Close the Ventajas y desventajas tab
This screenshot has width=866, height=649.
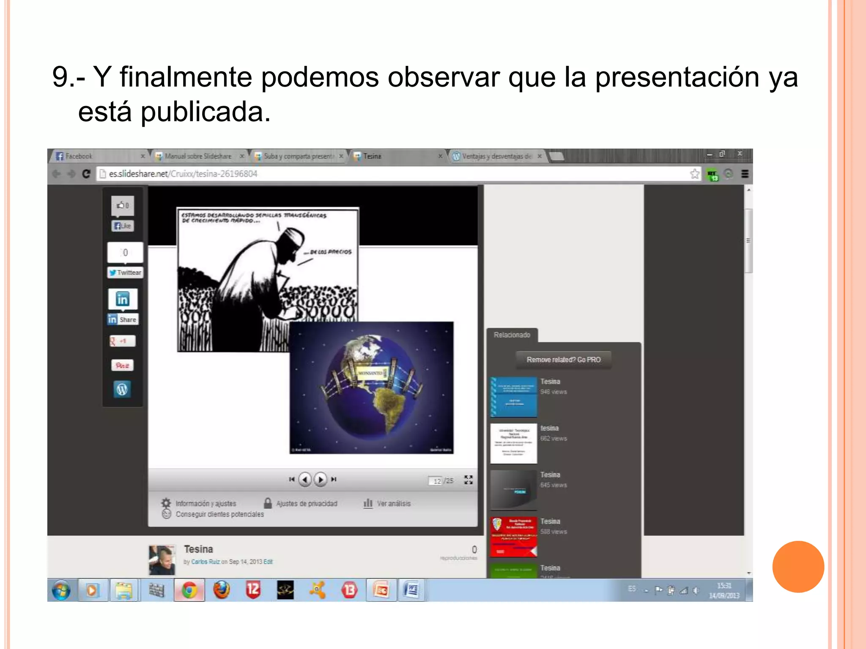click(540, 156)
